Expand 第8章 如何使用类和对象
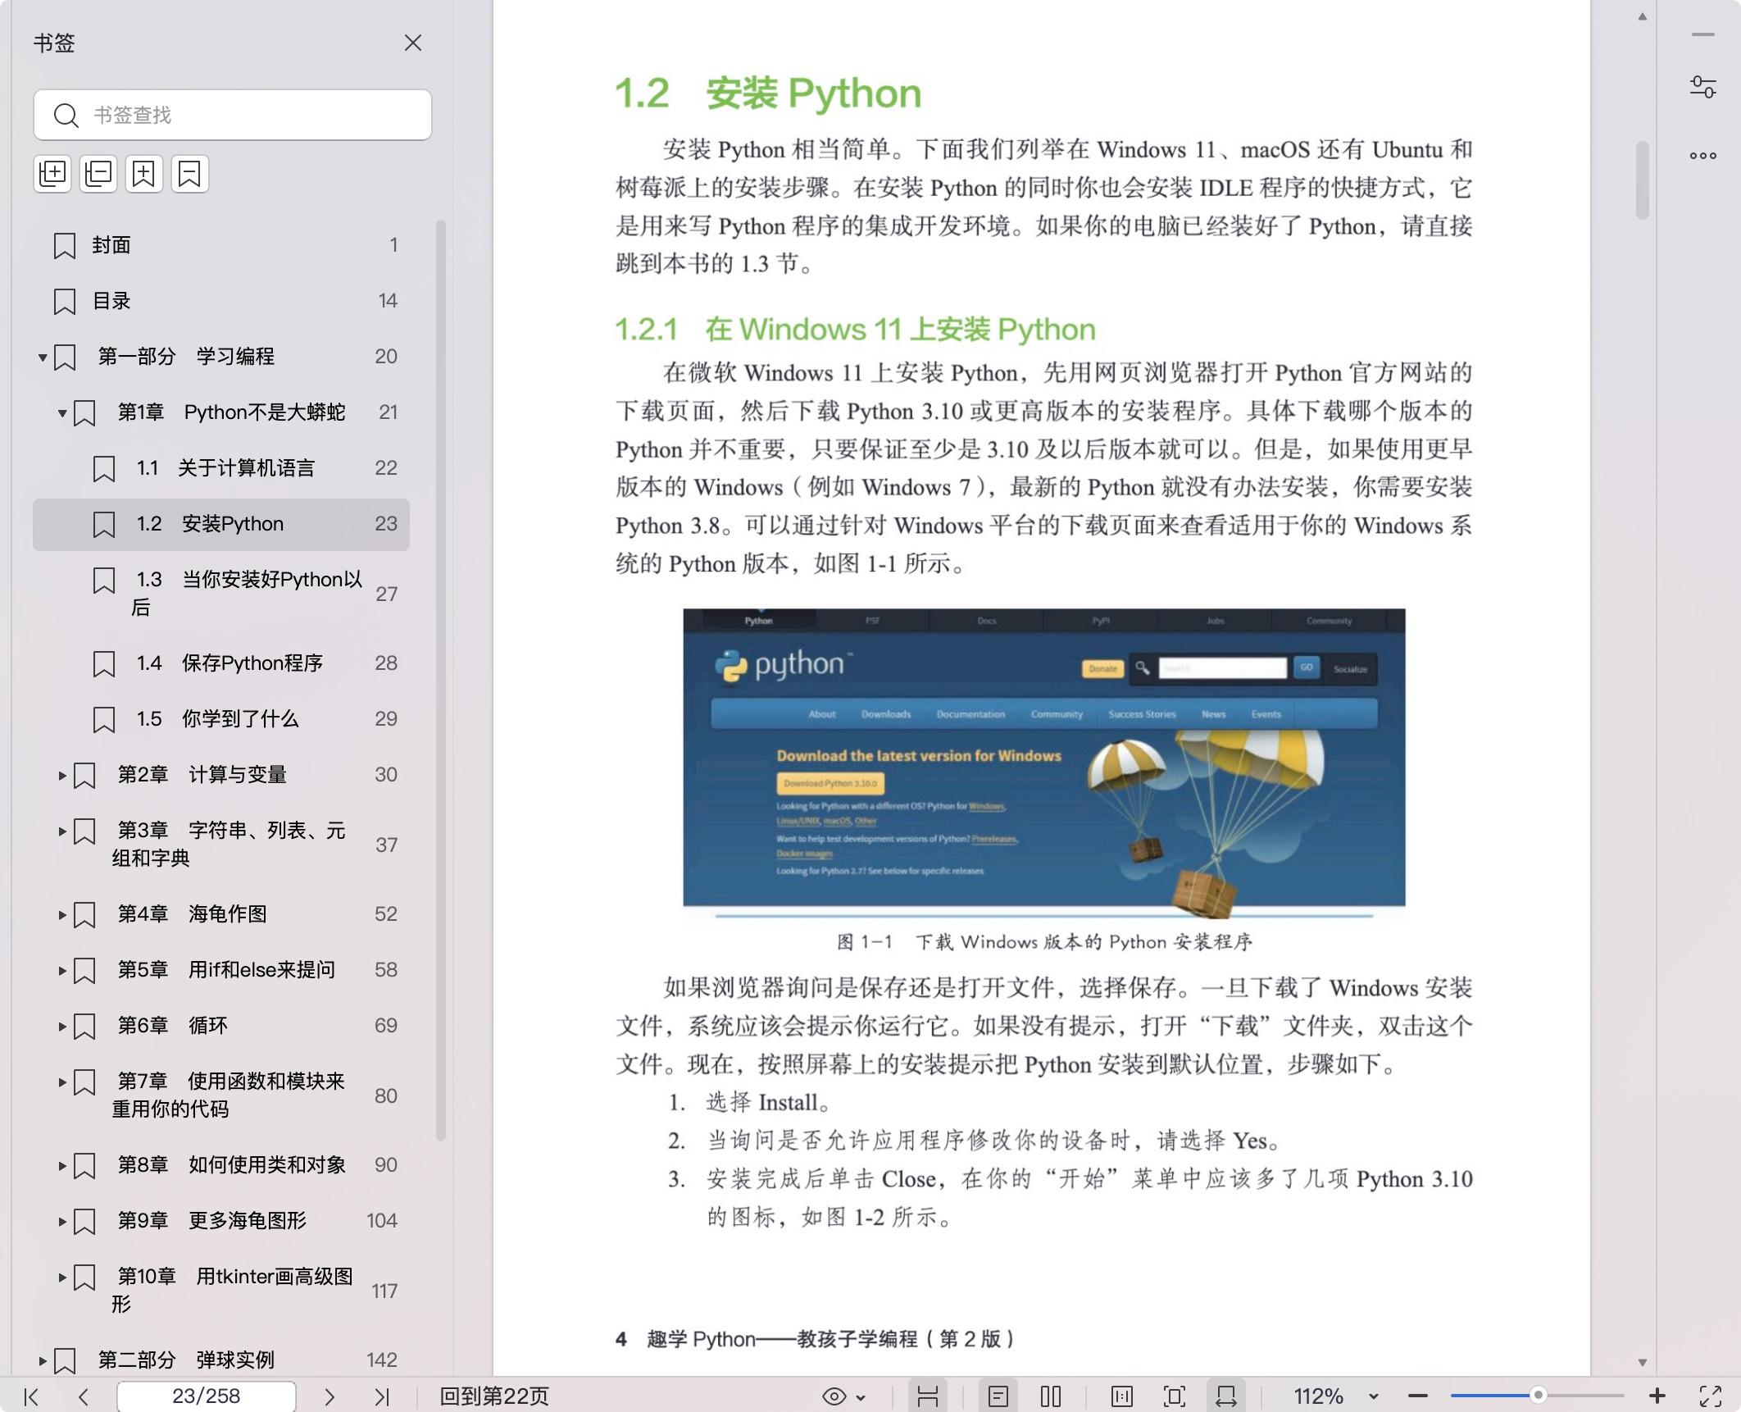The width and height of the screenshot is (1741, 1412). point(62,1166)
